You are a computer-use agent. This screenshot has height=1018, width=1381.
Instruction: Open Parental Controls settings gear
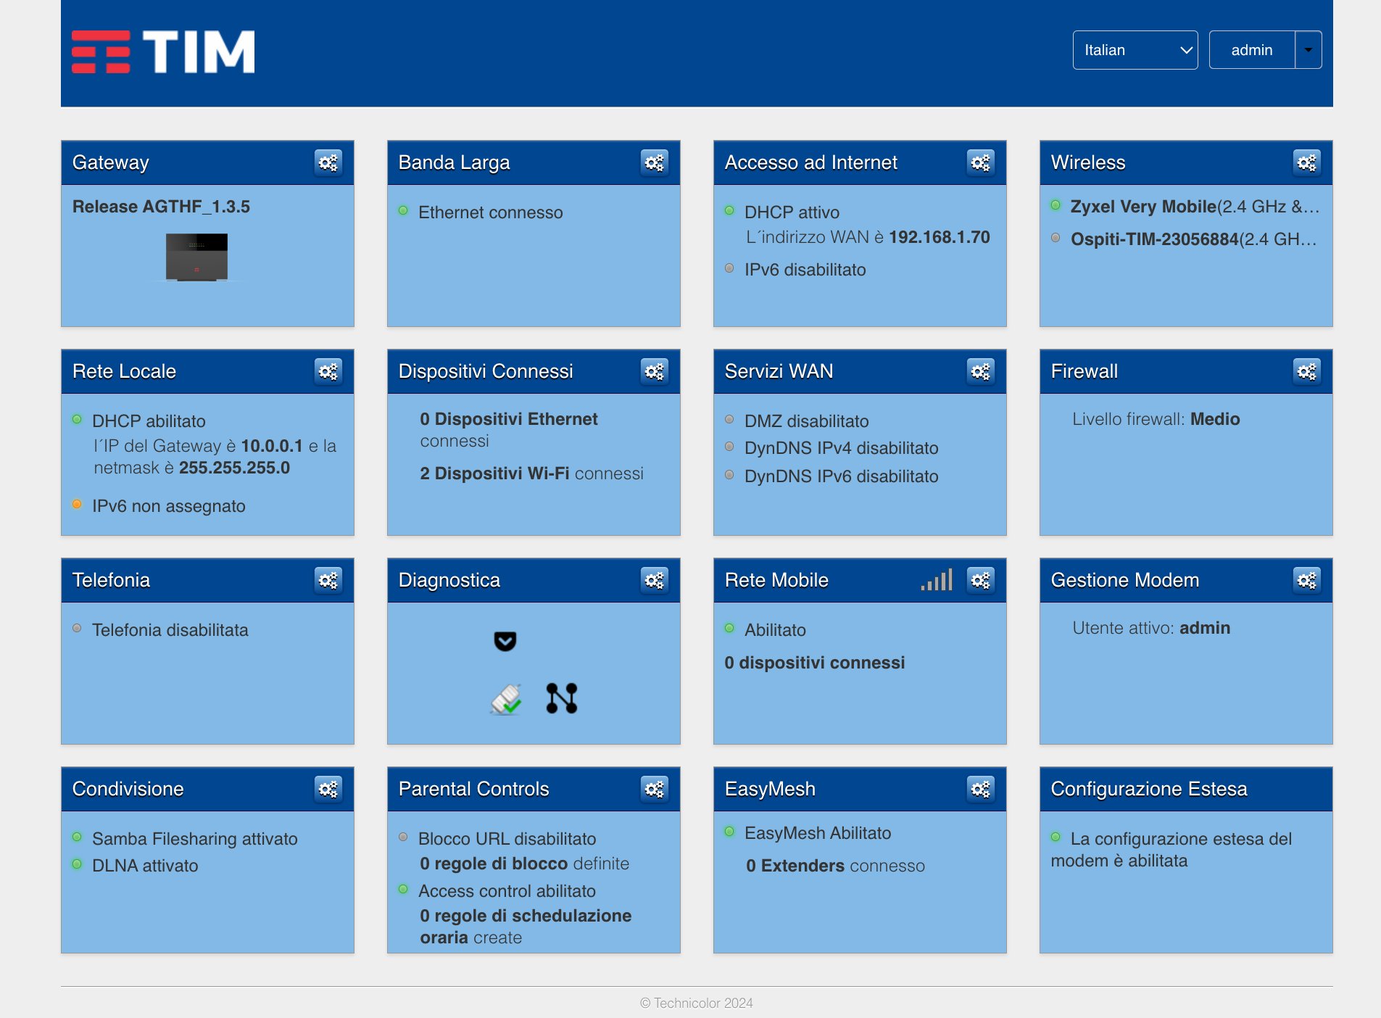tap(655, 789)
